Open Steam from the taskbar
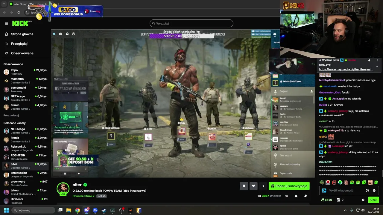 point(104,210)
